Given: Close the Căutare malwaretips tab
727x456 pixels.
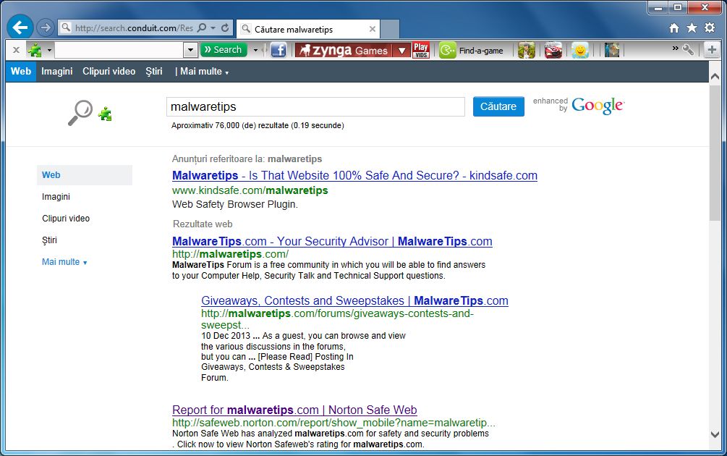Looking at the screenshot, I should [373, 29].
